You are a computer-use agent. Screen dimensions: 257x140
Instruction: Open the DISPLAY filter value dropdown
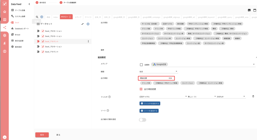tap(231, 97)
